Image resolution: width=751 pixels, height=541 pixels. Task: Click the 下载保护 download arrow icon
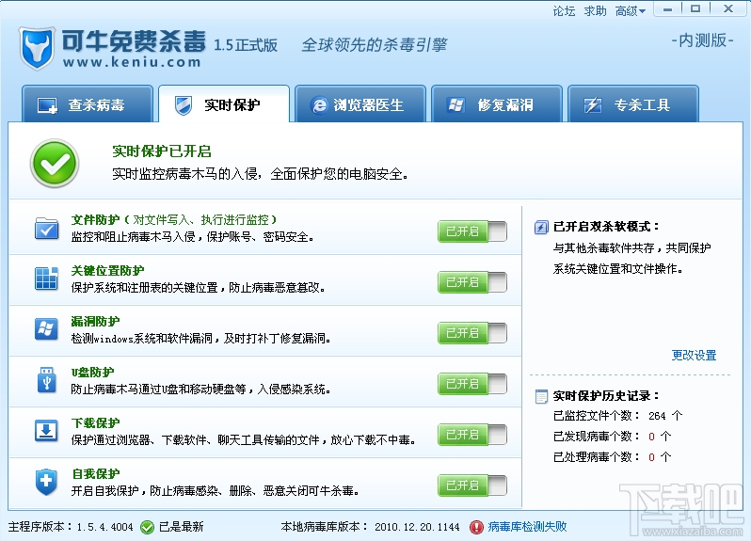pyautogui.click(x=46, y=430)
